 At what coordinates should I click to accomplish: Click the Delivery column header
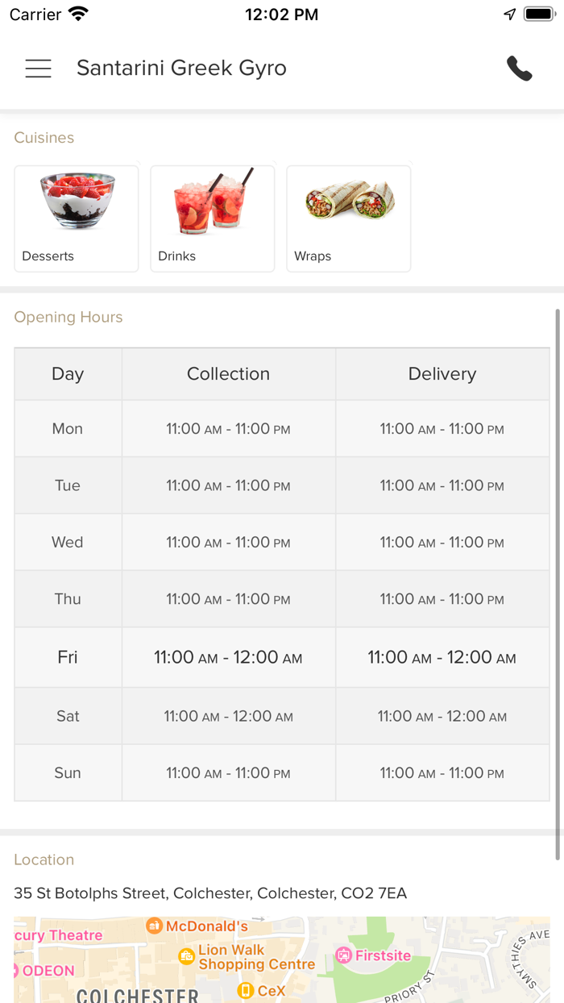(x=442, y=374)
